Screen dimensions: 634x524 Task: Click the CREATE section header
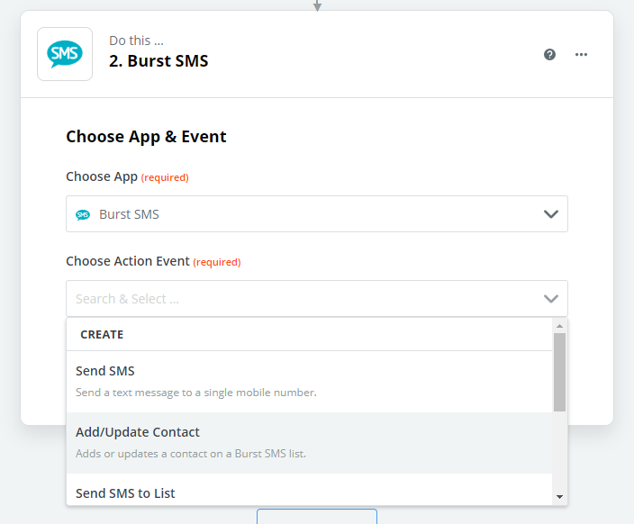(x=102, y=334)
